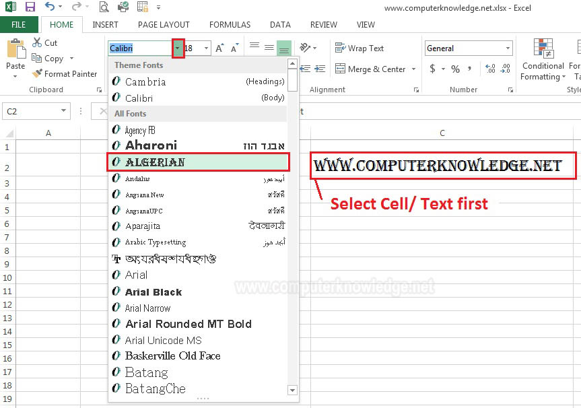Choose Calibri body font
Image resolution: width=581 pixels, height=408 pixels.
coord(198,98)
